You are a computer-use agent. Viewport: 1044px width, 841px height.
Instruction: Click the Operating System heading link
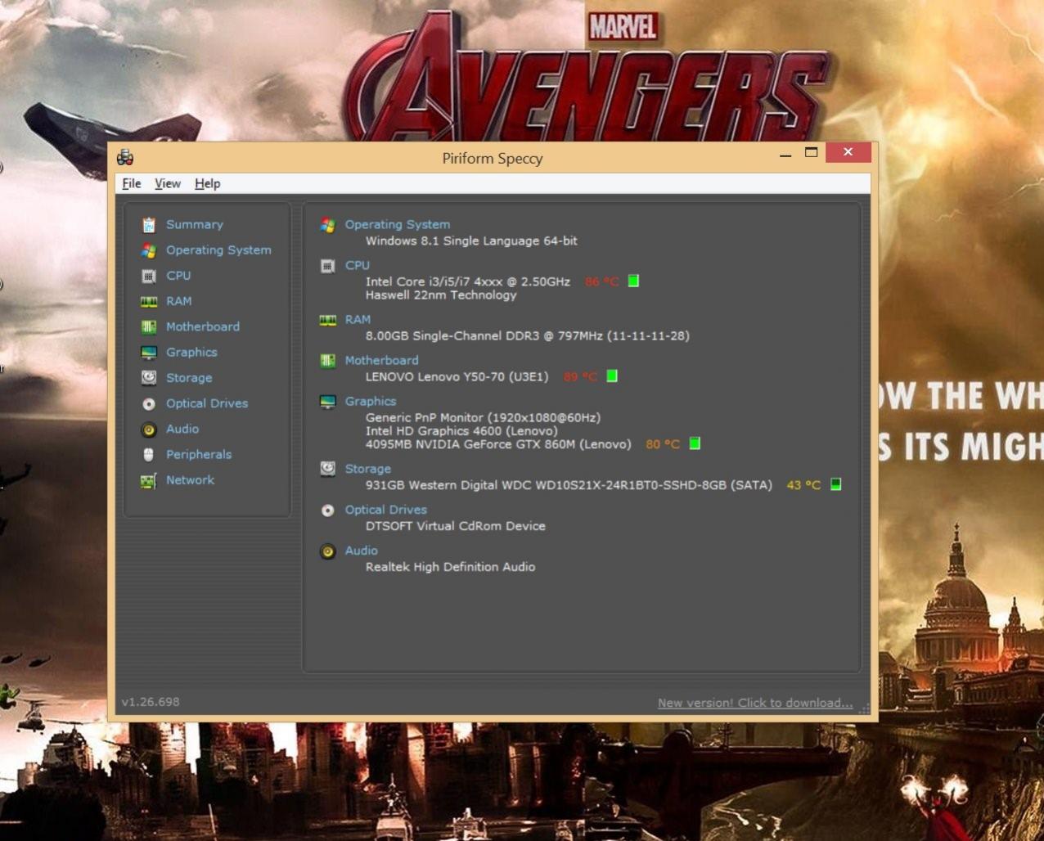pos(397,224)
